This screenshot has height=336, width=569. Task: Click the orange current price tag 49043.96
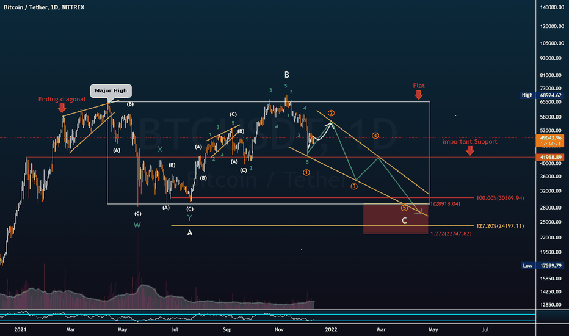[551, 138]
